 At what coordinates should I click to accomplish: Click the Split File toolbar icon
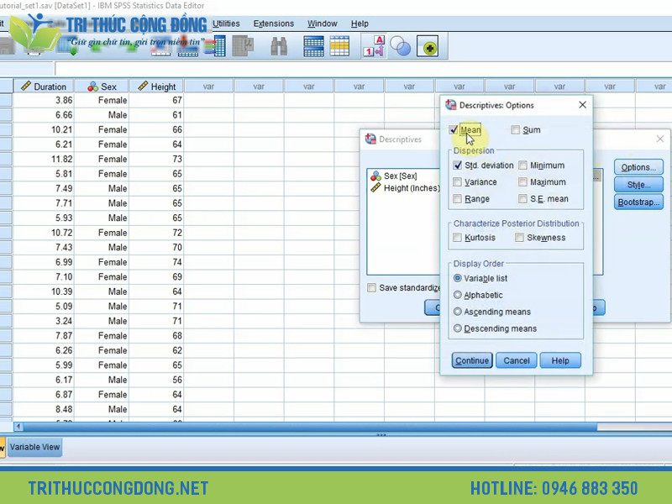[313, 46]
